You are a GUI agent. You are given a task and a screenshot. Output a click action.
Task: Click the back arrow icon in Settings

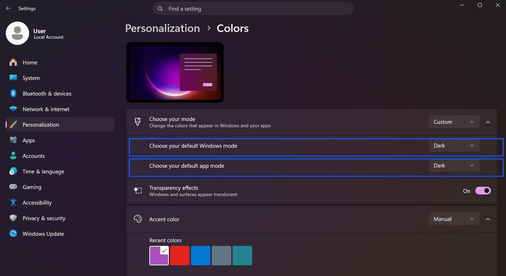tap(8, 8)
